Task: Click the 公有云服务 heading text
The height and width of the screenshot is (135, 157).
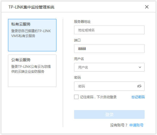Action: point(21,60)
